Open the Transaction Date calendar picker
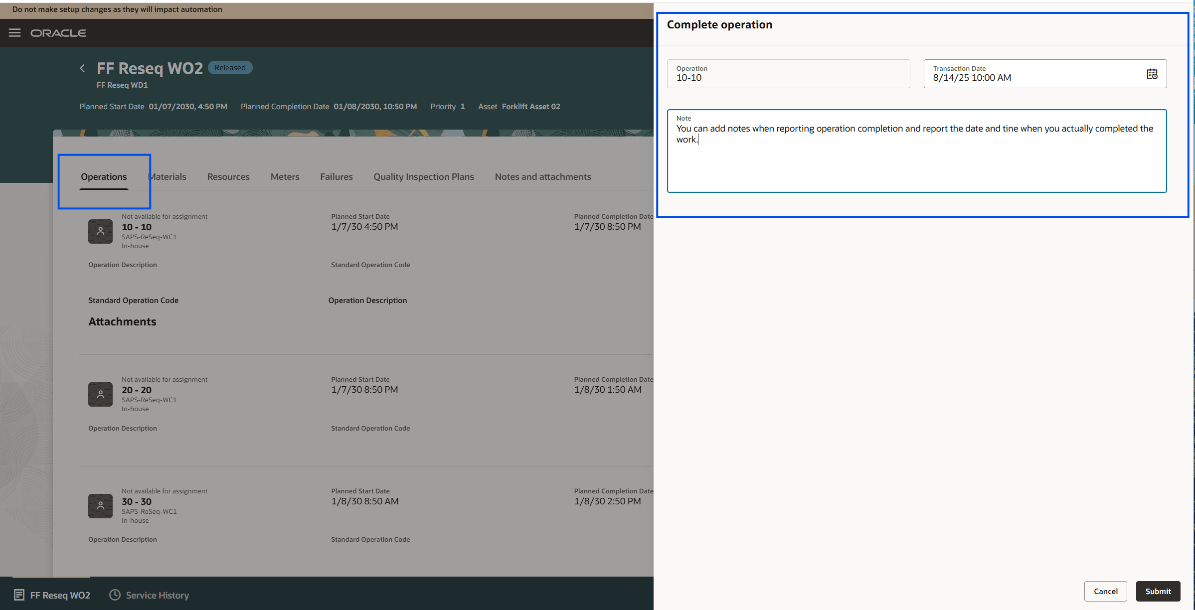The height and width of the screenshot is (610, 1195). click(x=1152, y=74)
